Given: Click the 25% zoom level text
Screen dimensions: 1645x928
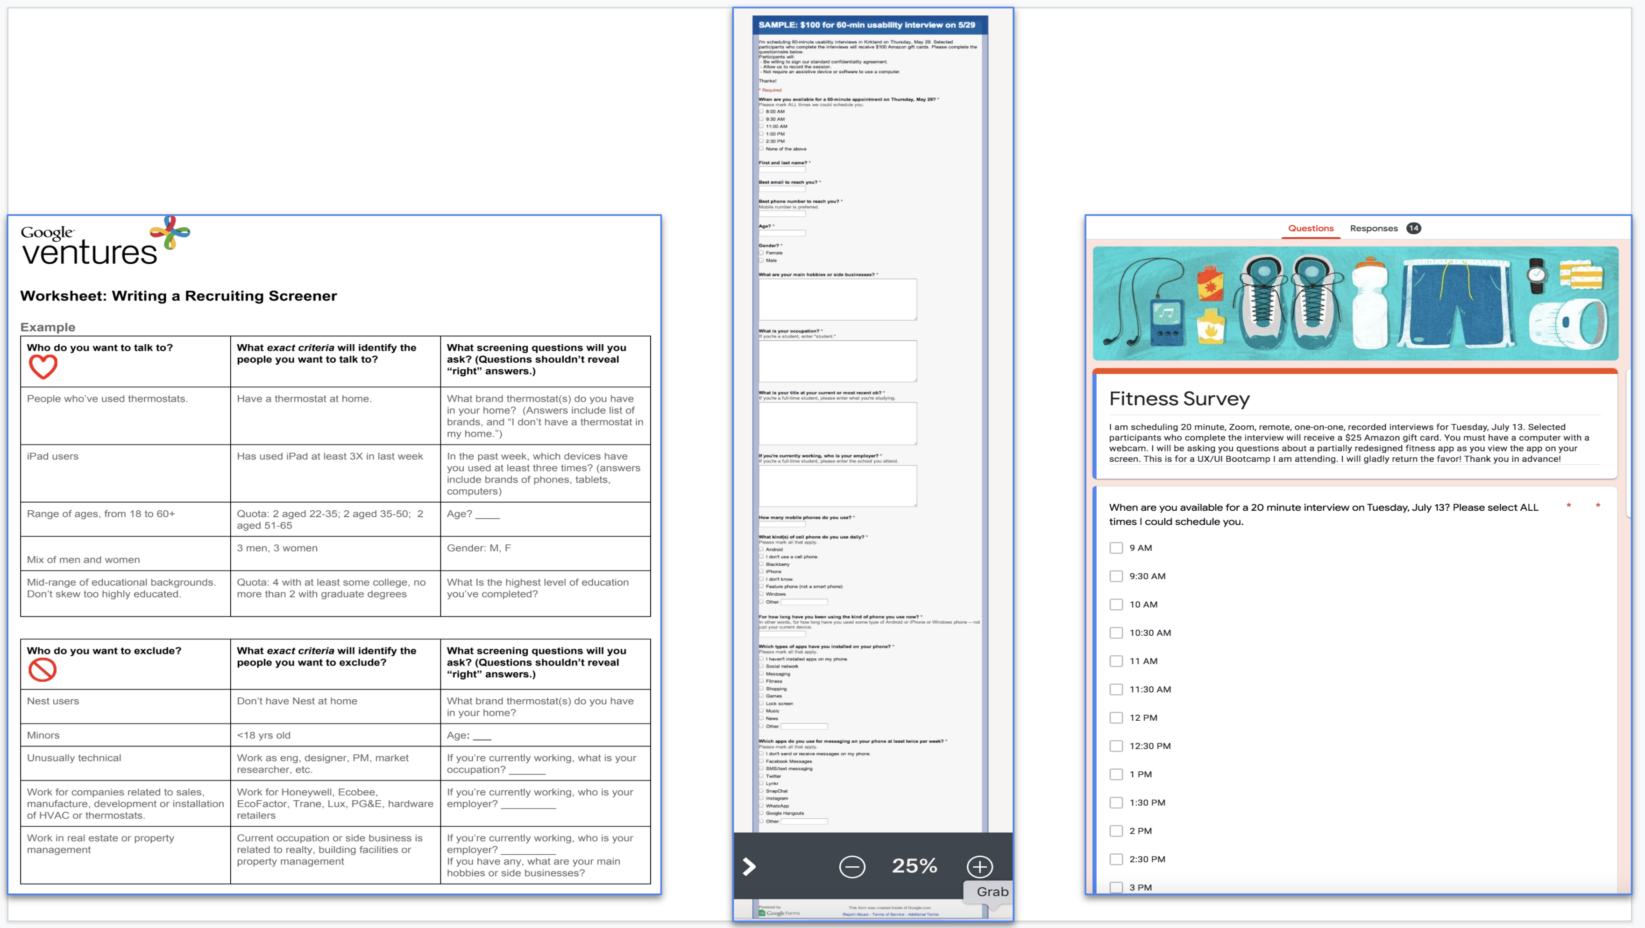Looking at the screenshot, I should 915,866.
